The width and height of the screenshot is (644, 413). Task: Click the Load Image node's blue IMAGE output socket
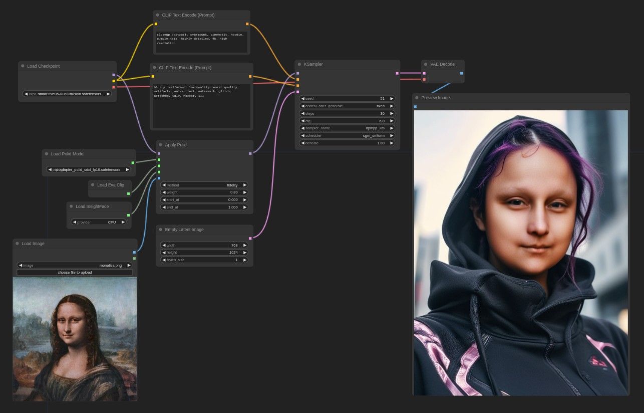pos(134,252)
